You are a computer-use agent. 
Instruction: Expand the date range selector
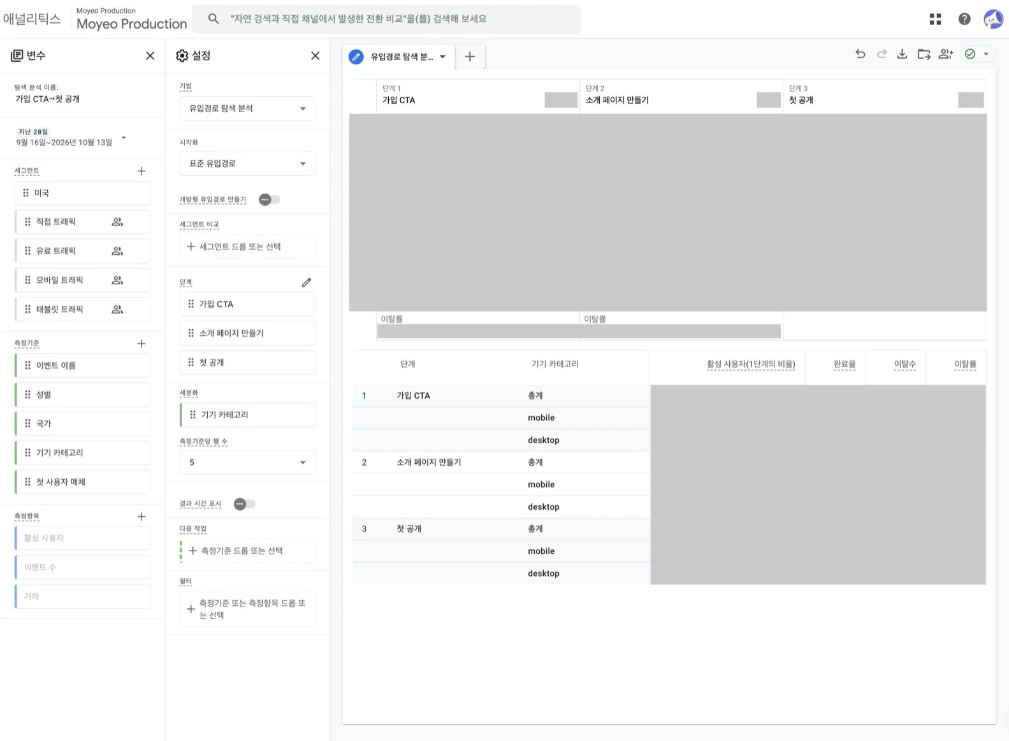pyautogui.click(x=124, y=138)
